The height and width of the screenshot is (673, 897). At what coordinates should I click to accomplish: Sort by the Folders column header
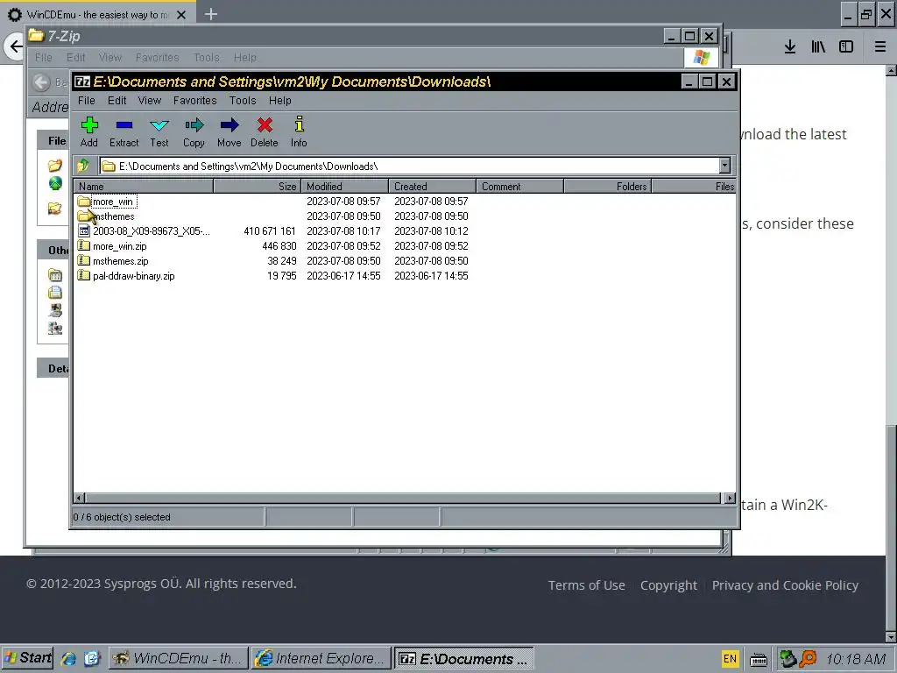pyautogui.click(x=608, y=187)
